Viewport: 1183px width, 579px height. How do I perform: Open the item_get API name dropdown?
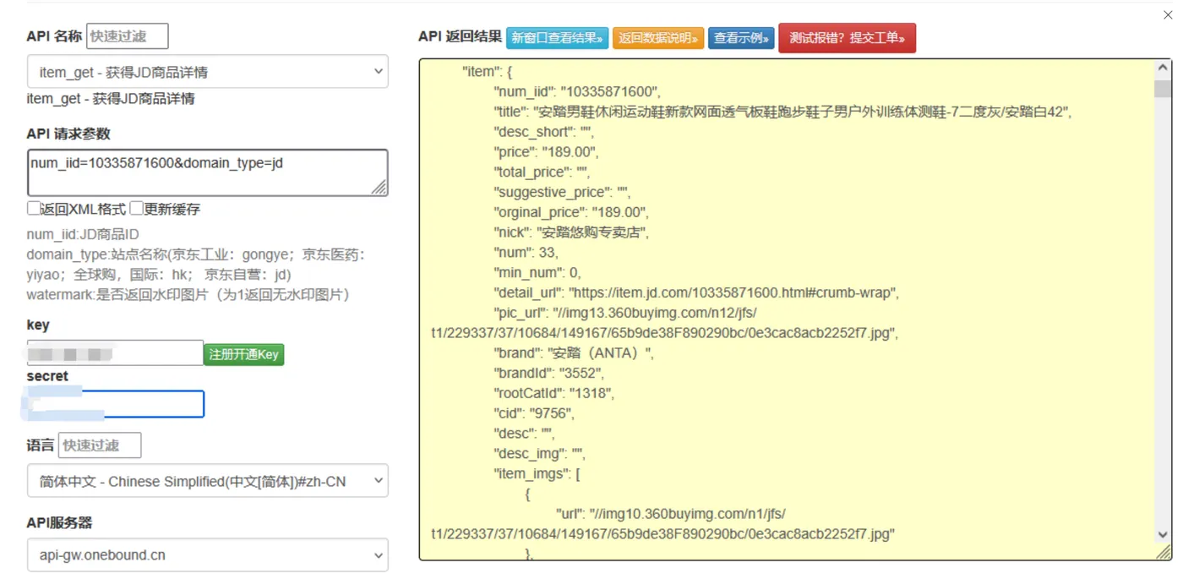(x=207, y=72)
